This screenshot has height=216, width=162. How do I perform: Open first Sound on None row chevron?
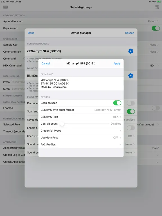click(134, 144)
